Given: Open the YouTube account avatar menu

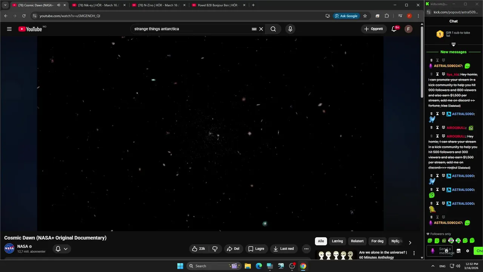Looking at the screenshot, I should 408,29.
